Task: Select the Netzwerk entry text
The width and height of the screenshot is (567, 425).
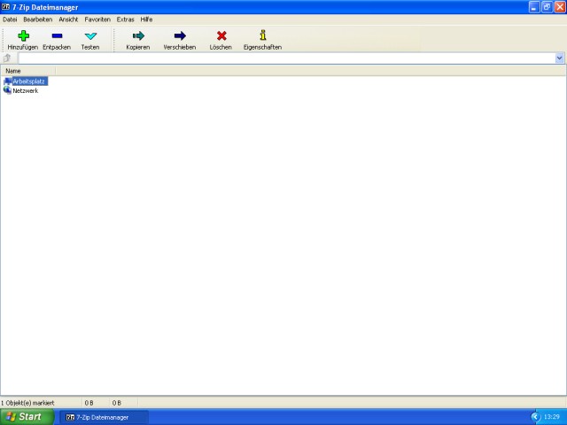Action: pos(26,90)
